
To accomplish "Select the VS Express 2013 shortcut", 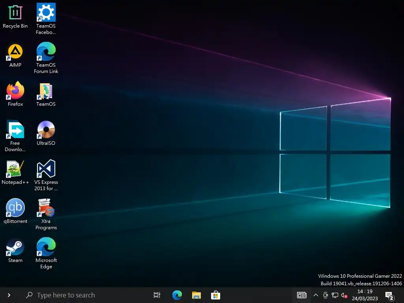I will pyautogui.click(x=46, y=168).
